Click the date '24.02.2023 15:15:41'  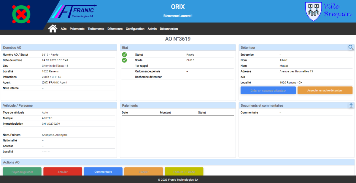55,60
